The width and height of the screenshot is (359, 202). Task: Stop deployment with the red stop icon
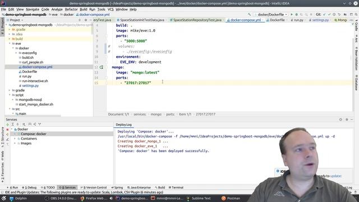[7, 130]
